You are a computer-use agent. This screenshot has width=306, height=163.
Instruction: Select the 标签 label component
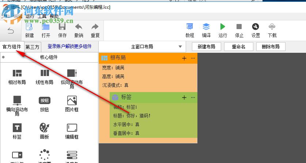click(x=17, y=131)
